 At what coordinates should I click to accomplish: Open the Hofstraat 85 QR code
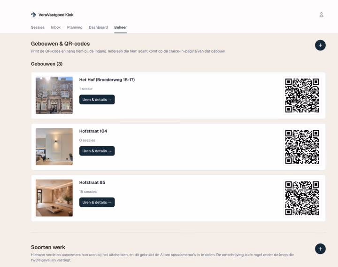click(x=302, y=198)
